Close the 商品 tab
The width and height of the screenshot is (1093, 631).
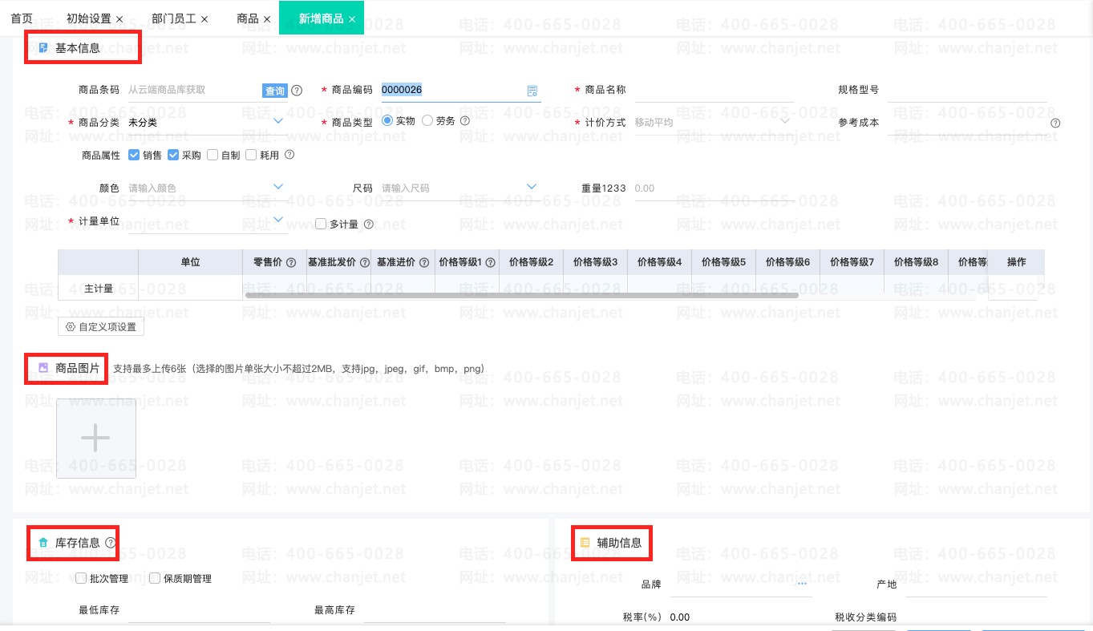267,18
